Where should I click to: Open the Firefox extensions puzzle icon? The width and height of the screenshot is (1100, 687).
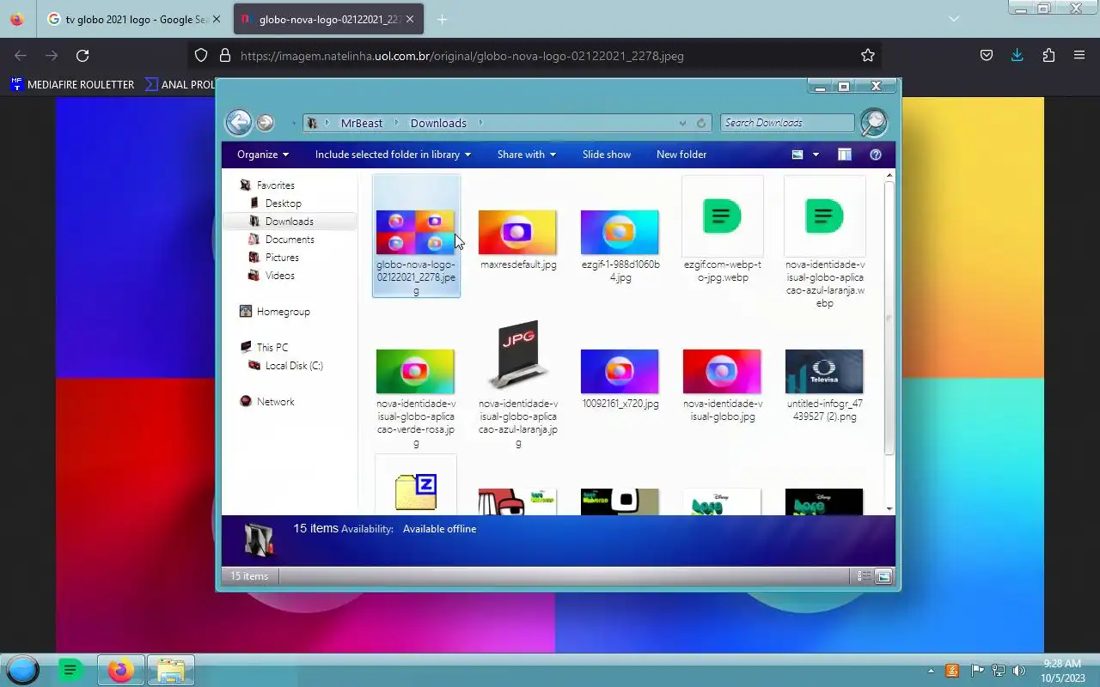click(x=1048, y=56)
